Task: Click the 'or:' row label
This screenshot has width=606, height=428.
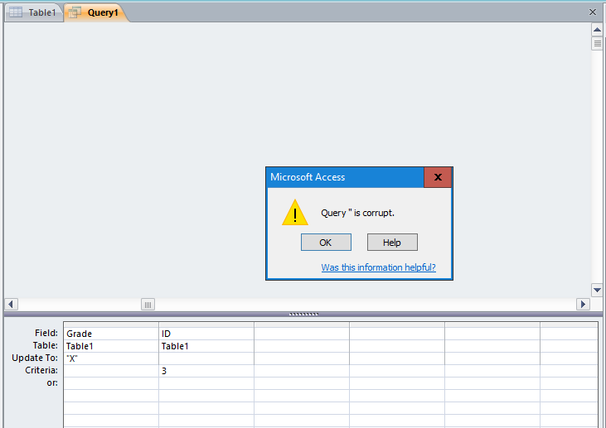Action: (x=52, y=382)
